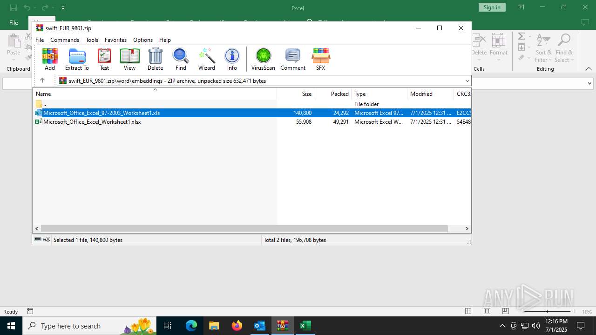Click the Delete trash icon
This screenshot has height=335, width=596.
tap(155, 59)
